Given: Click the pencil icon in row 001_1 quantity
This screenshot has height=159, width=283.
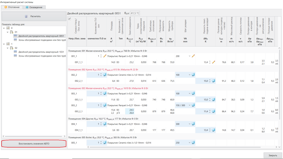Looking at the screenshot, I should click(105, 56).
